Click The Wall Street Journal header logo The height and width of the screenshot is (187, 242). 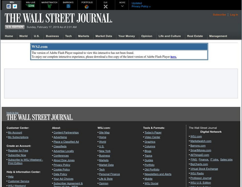click(x=58, y=18)
